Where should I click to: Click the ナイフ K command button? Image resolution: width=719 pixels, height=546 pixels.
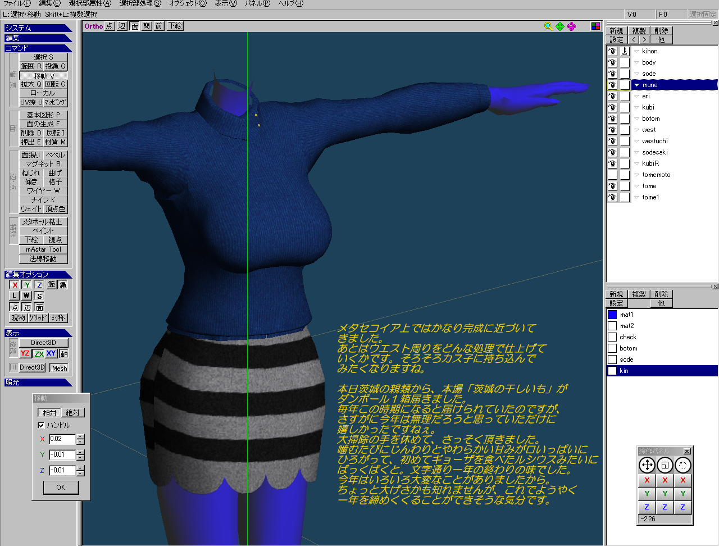pyautogui.click(x=43, y=200)
